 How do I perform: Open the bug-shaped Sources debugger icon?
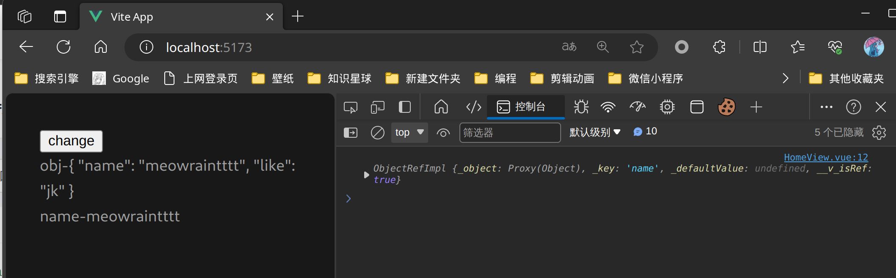581,107
